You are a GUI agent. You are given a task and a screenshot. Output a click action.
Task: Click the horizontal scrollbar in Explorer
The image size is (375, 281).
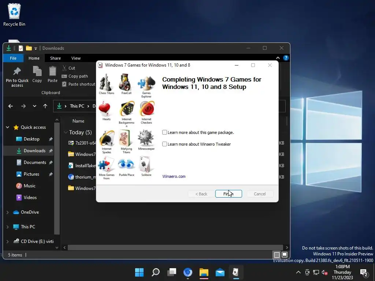175,248
